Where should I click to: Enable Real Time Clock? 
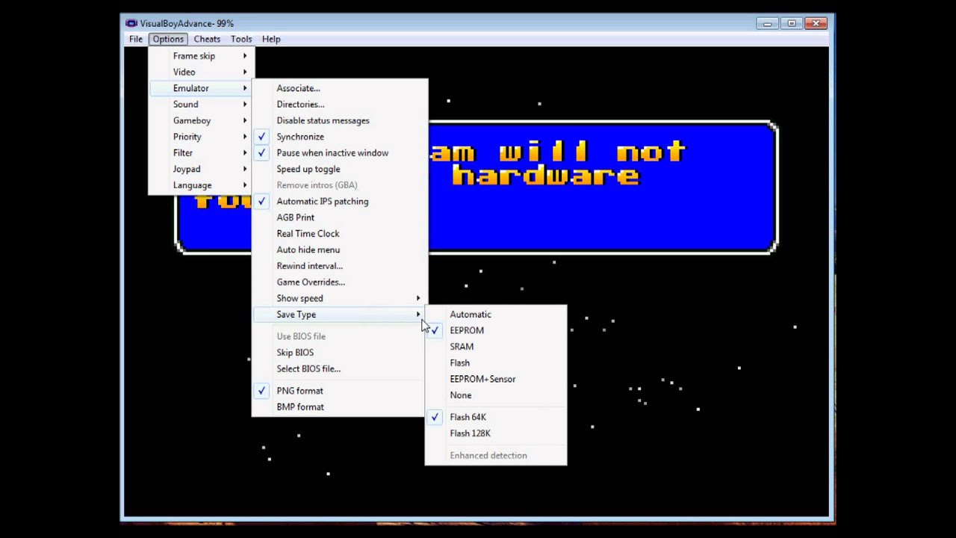pyautogui.click(x=340, y=234)
